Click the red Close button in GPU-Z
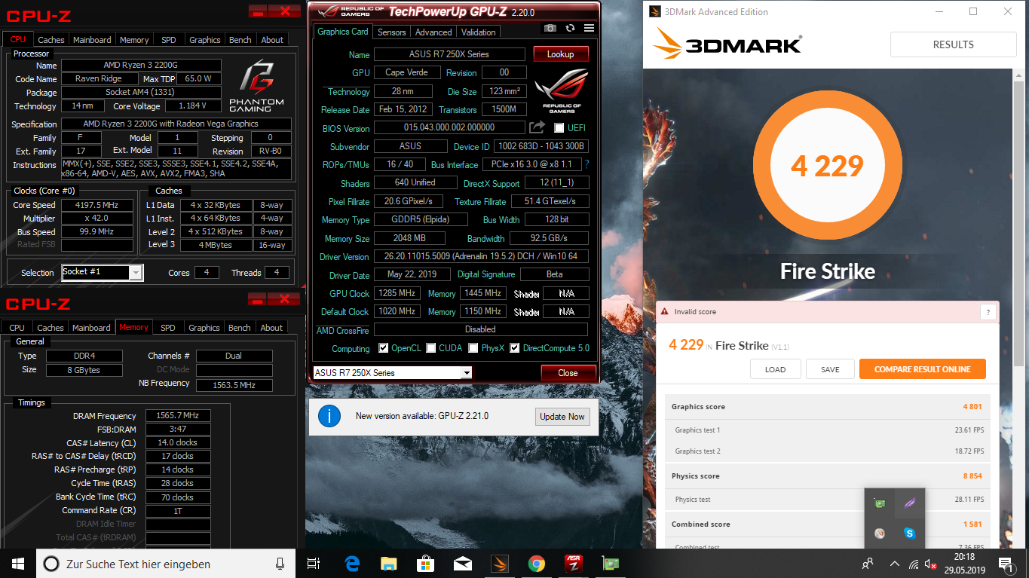 [568, 373]
